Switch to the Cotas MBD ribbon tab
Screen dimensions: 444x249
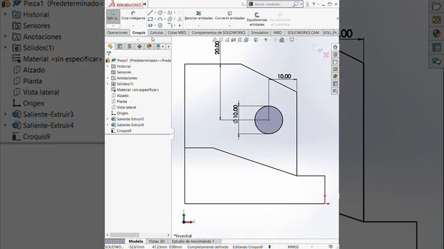coord(177,33)
